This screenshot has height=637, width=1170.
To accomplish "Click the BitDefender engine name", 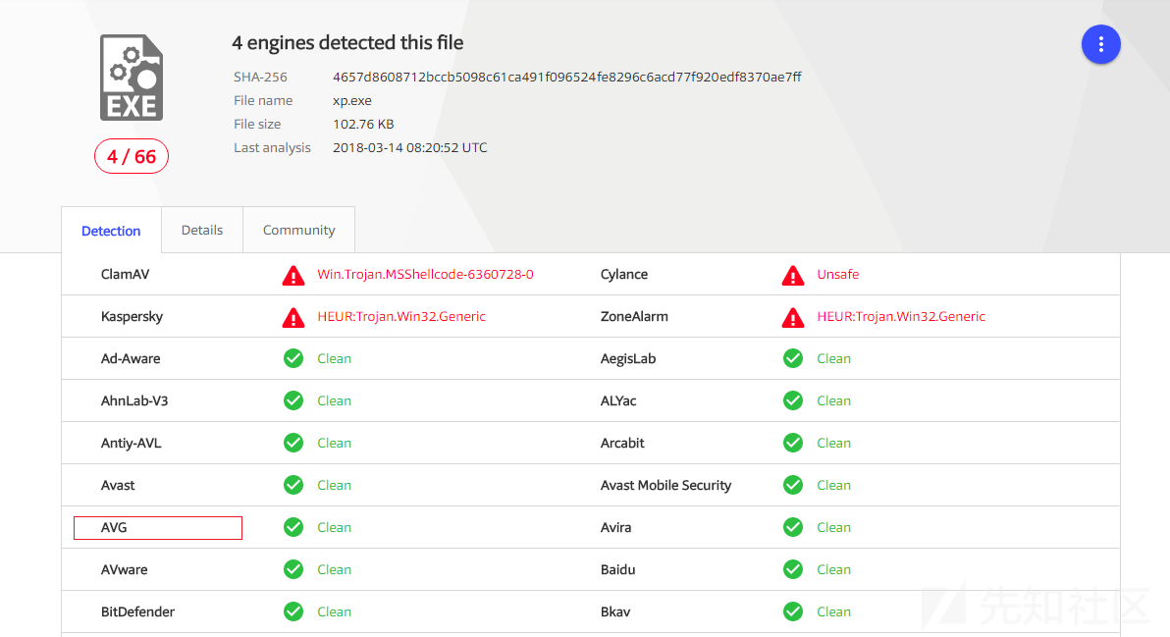I will pyautogui.click(x=138, y=611).
